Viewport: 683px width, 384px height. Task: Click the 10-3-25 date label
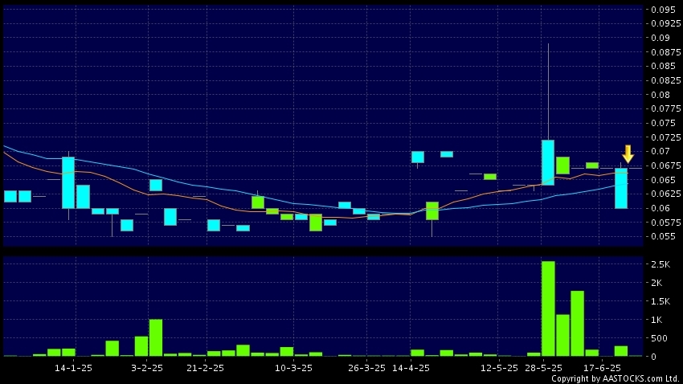tap(293, 368)
